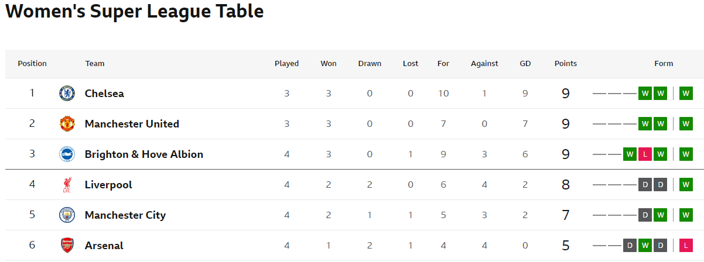The height and width of the screenshot is (262, 704).
Task: Click the Played column header
Action: [x=287, y=64]
